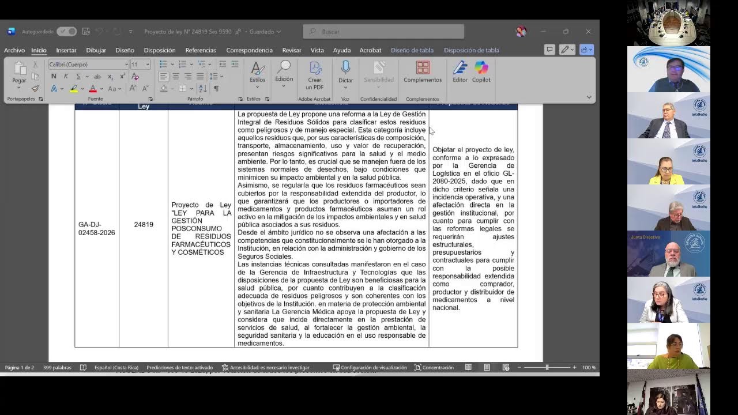This screenshot has width=738, height=415.
Task: Open the Referencias tab
Action: pyautogui.click(x=201, y=50)
